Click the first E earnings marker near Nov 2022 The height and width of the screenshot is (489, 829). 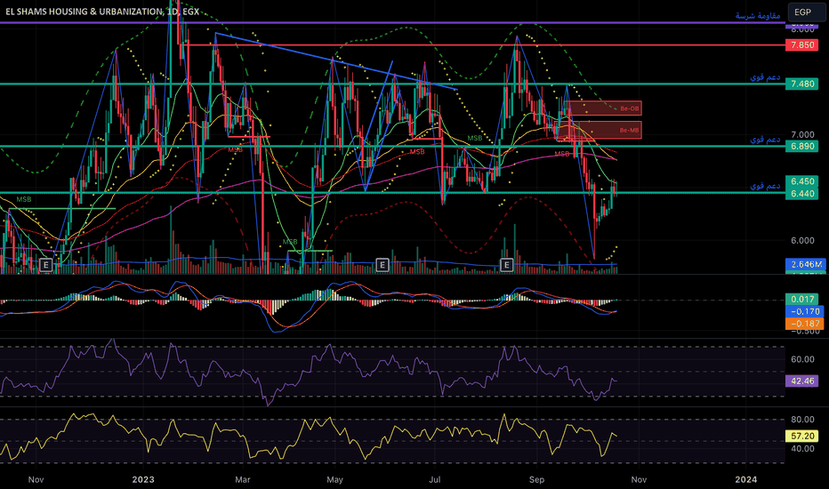point(46,265)
